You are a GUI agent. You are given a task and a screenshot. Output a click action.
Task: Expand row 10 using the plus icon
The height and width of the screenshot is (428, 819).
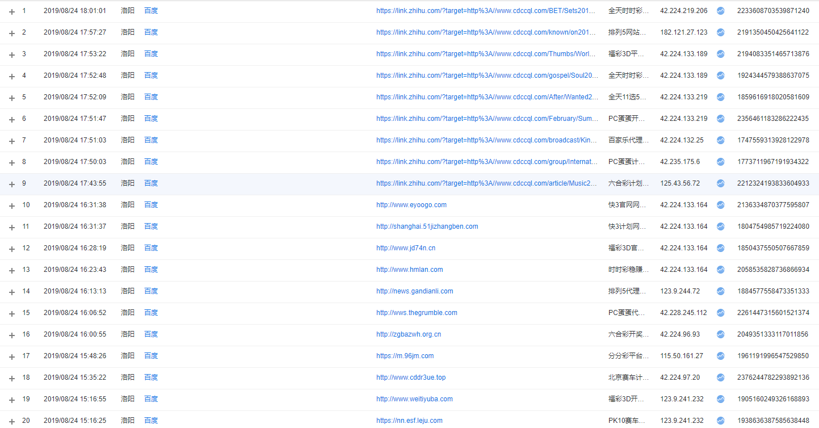tap(12, 205)
